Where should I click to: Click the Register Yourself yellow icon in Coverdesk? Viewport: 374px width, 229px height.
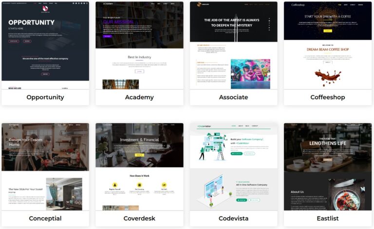114,185
